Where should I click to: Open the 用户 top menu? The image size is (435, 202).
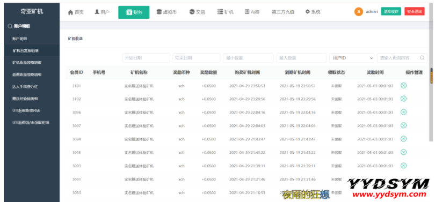pyautogui.click(x=102, y=12)
